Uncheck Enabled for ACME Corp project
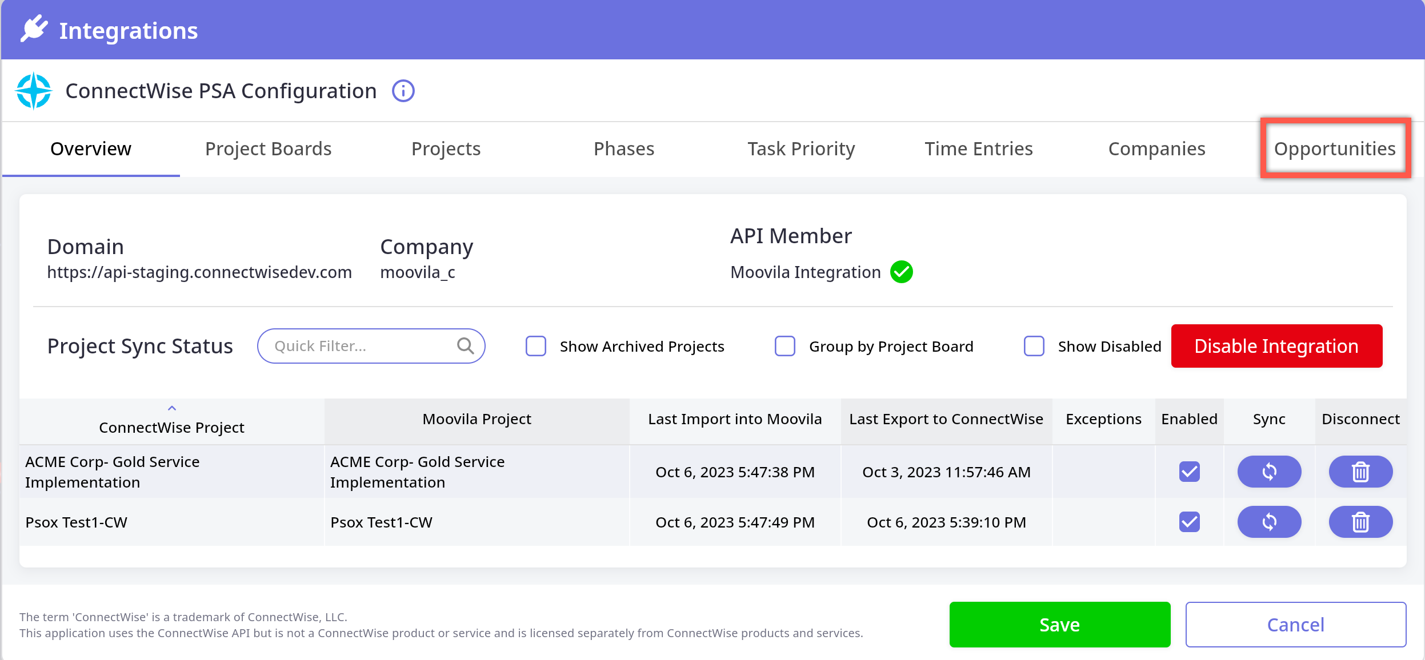 pyautogui.click(x=1189, y=472)
